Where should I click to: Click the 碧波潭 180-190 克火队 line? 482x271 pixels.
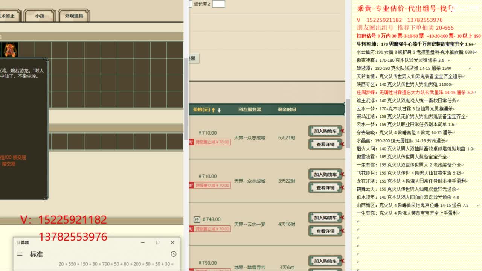pos(404,69)
